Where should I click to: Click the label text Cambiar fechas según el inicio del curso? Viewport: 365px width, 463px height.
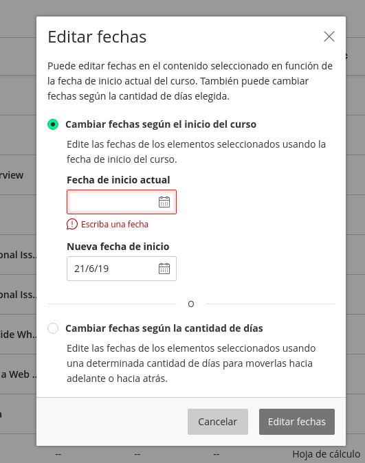coord(161,124)
